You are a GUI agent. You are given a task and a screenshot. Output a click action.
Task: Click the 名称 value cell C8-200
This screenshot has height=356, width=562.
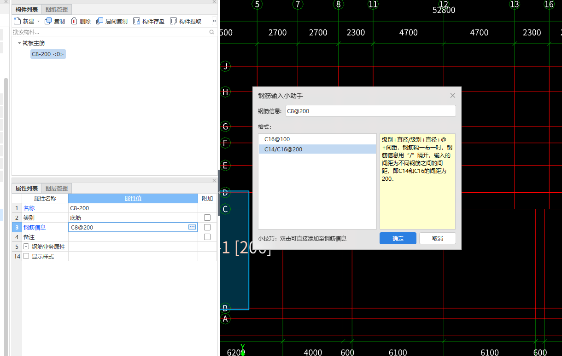coord(133,208)
